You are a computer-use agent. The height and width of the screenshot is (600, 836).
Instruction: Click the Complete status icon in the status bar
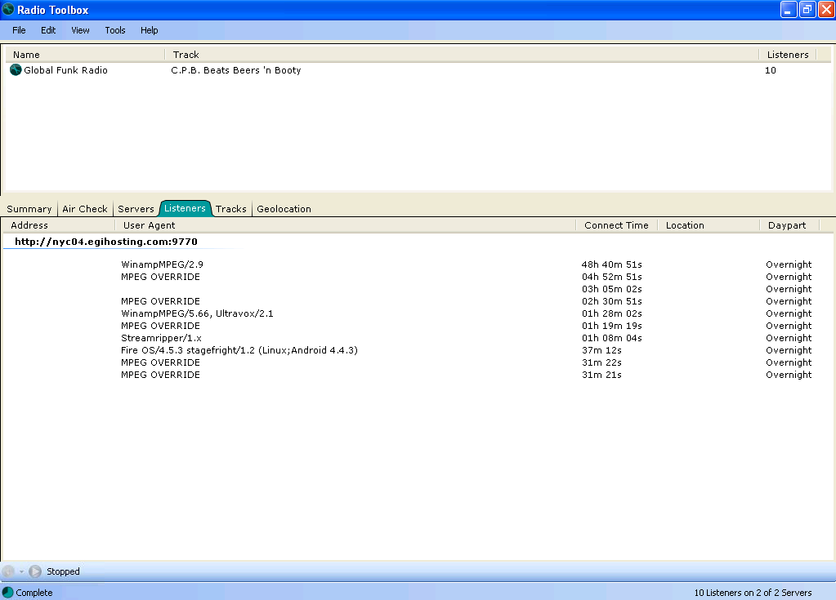tap(7, 593)
